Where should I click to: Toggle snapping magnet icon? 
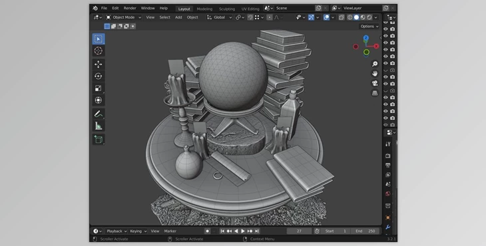(250, 17)
